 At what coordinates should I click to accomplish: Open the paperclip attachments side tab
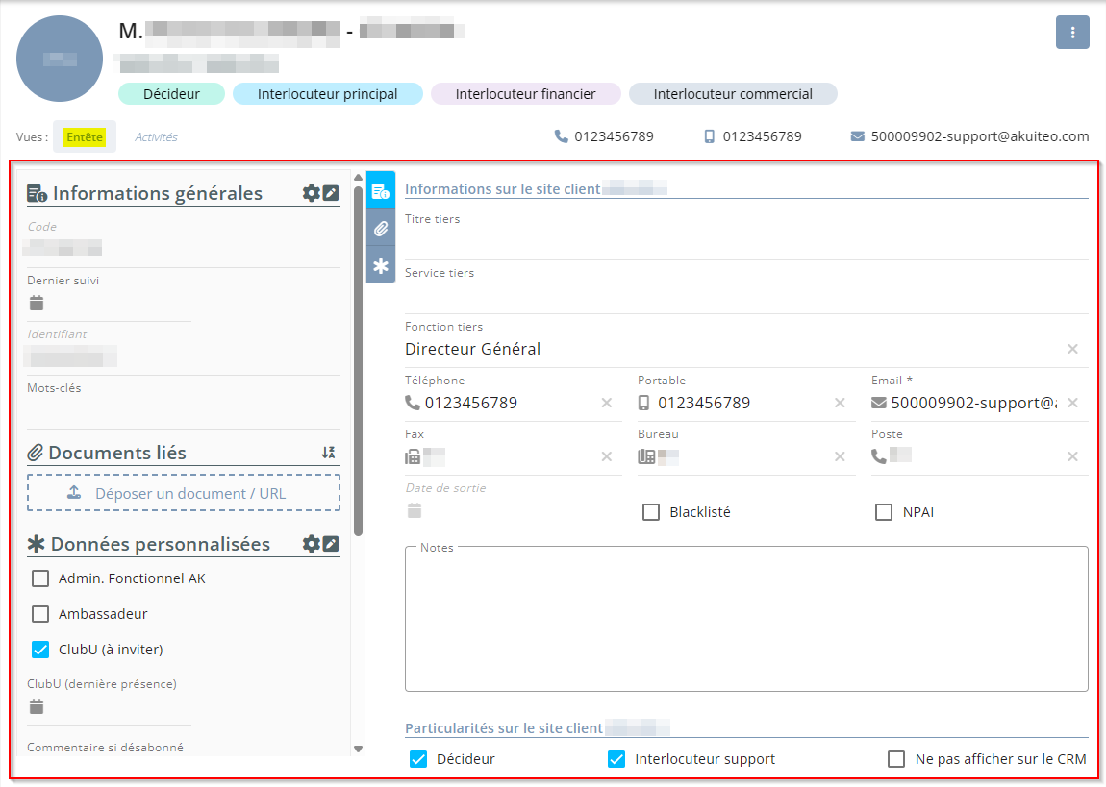tap(381, 229)
